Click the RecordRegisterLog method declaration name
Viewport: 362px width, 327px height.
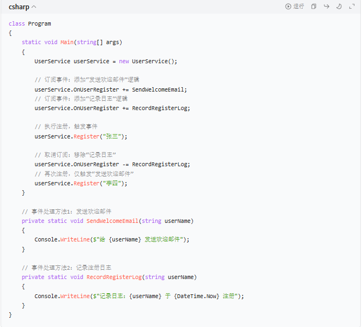[114, 277]
